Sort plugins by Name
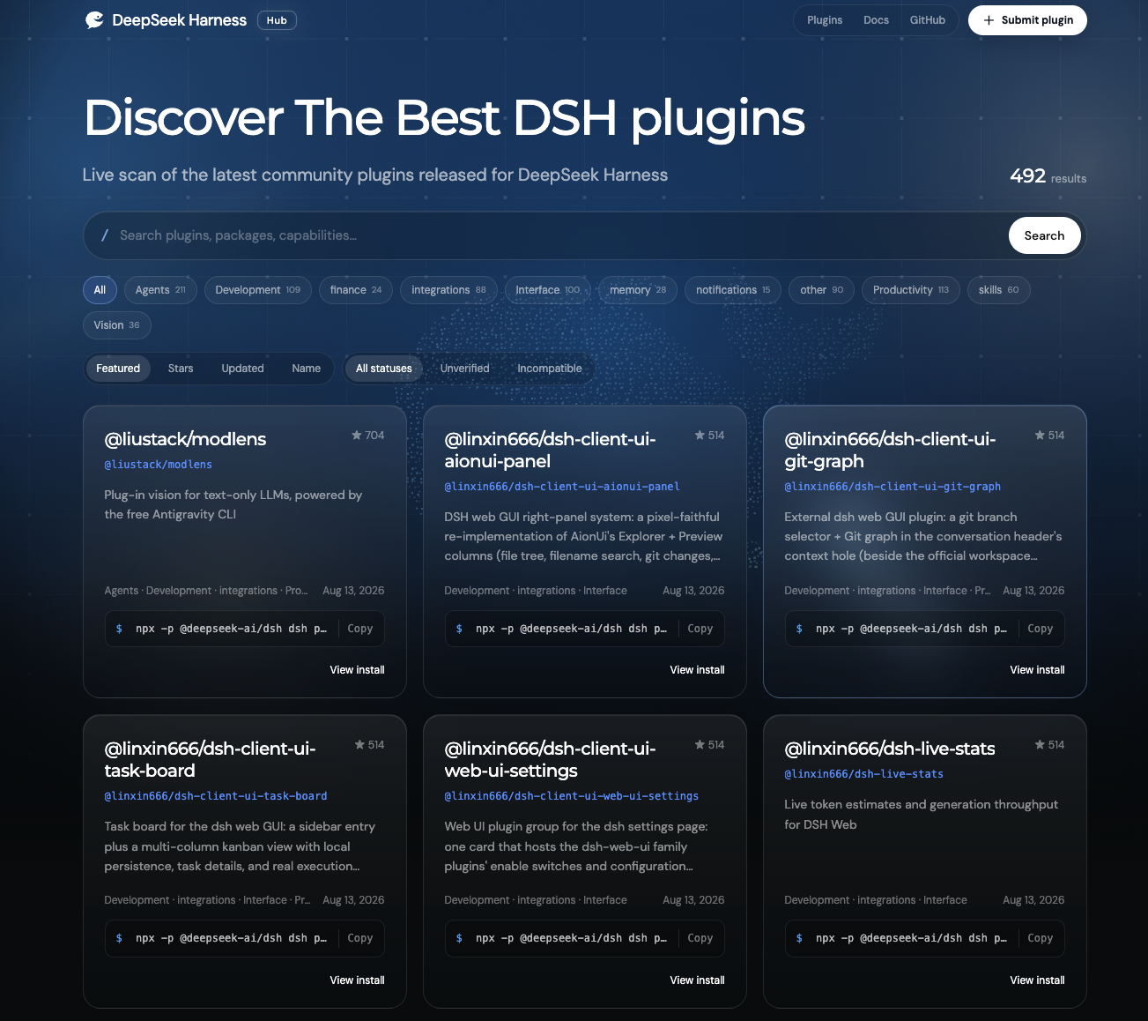 tap(306, 369)
